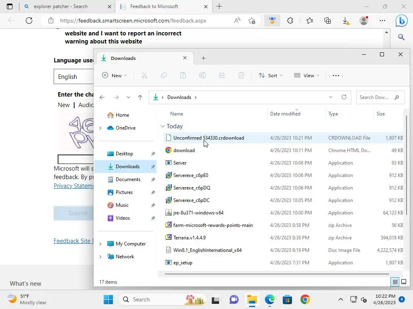Refresh the Downloads folder view
Image resolution: width=413 pixels, height=309 pixels.
344,97
